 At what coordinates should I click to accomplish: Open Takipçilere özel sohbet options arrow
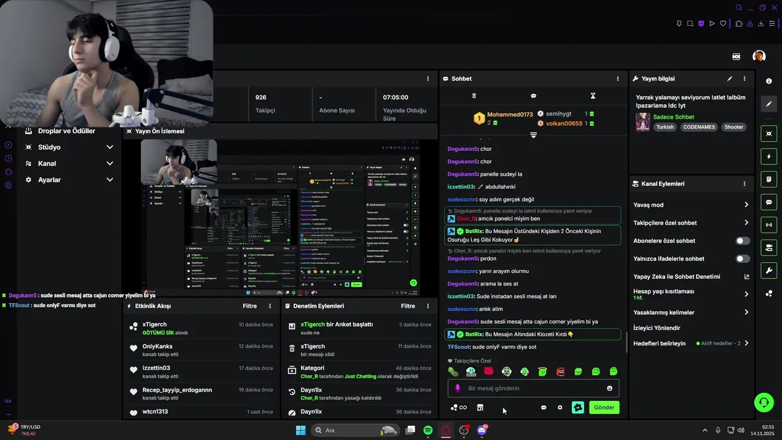click(x=746, y=222)
